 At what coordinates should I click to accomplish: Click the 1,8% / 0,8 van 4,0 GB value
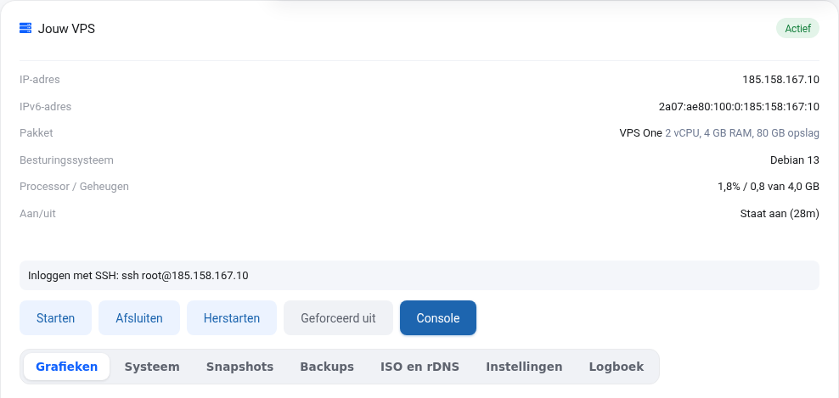(769, 187)
